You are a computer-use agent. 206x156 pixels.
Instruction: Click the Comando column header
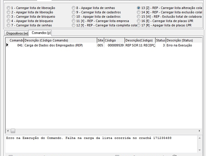(16, 40)
